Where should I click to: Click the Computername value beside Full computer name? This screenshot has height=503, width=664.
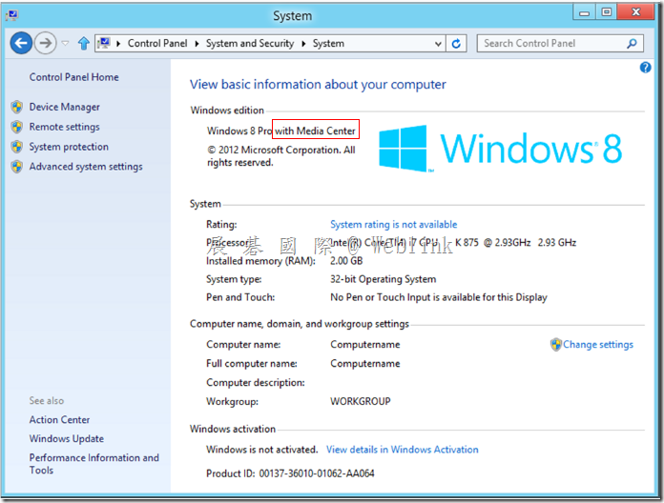365,364
